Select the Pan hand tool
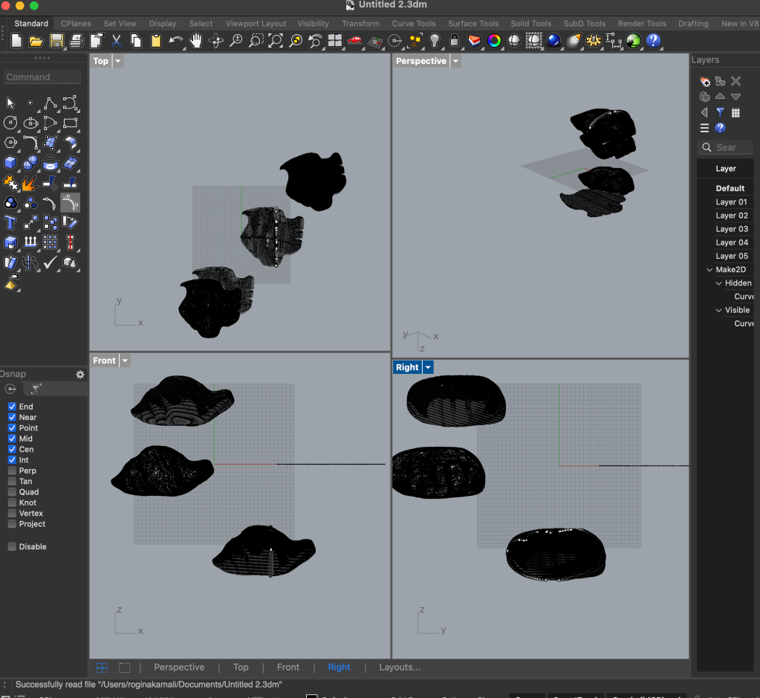The width and height of the screenshot is (760, 698). [x=196, y=41]
